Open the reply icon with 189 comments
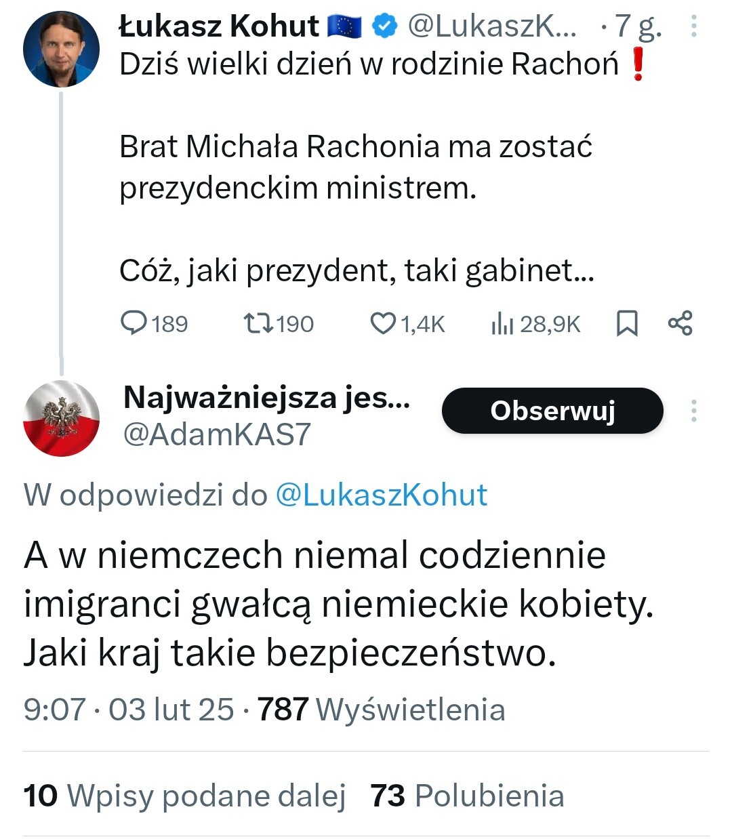 click(x=134, y=323)
